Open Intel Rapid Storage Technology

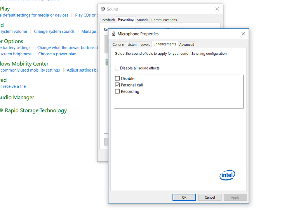coord(33,110)
